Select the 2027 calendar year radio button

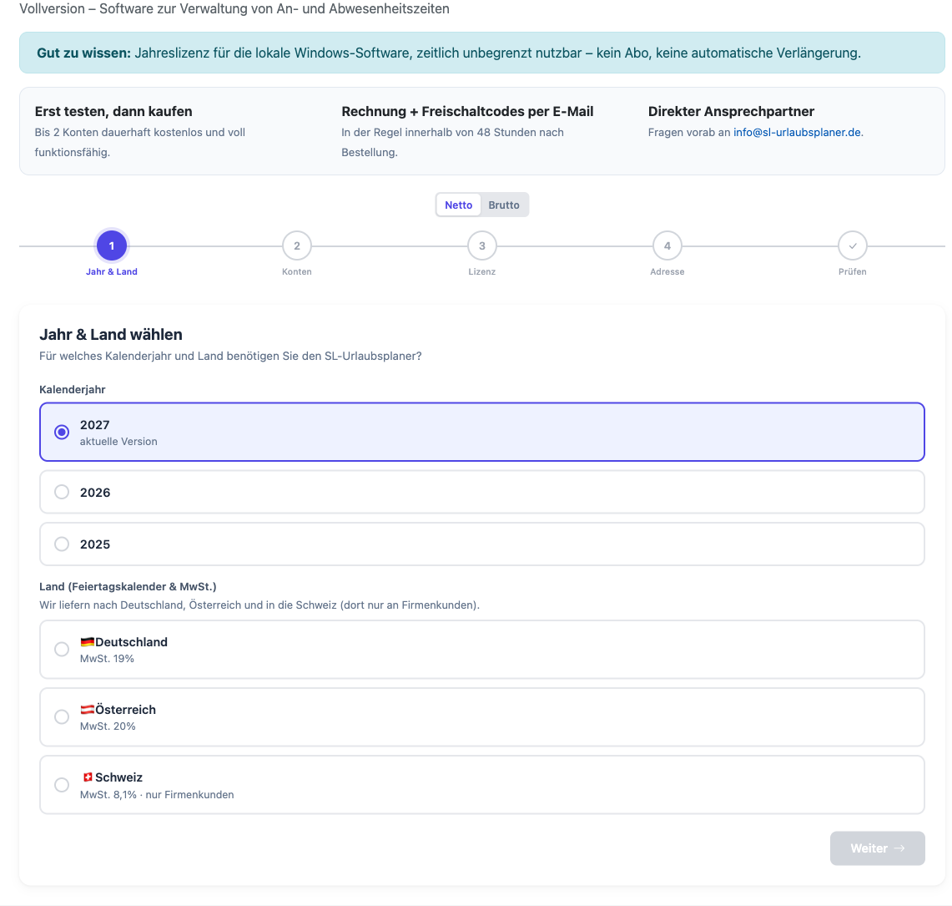[62, 432]
